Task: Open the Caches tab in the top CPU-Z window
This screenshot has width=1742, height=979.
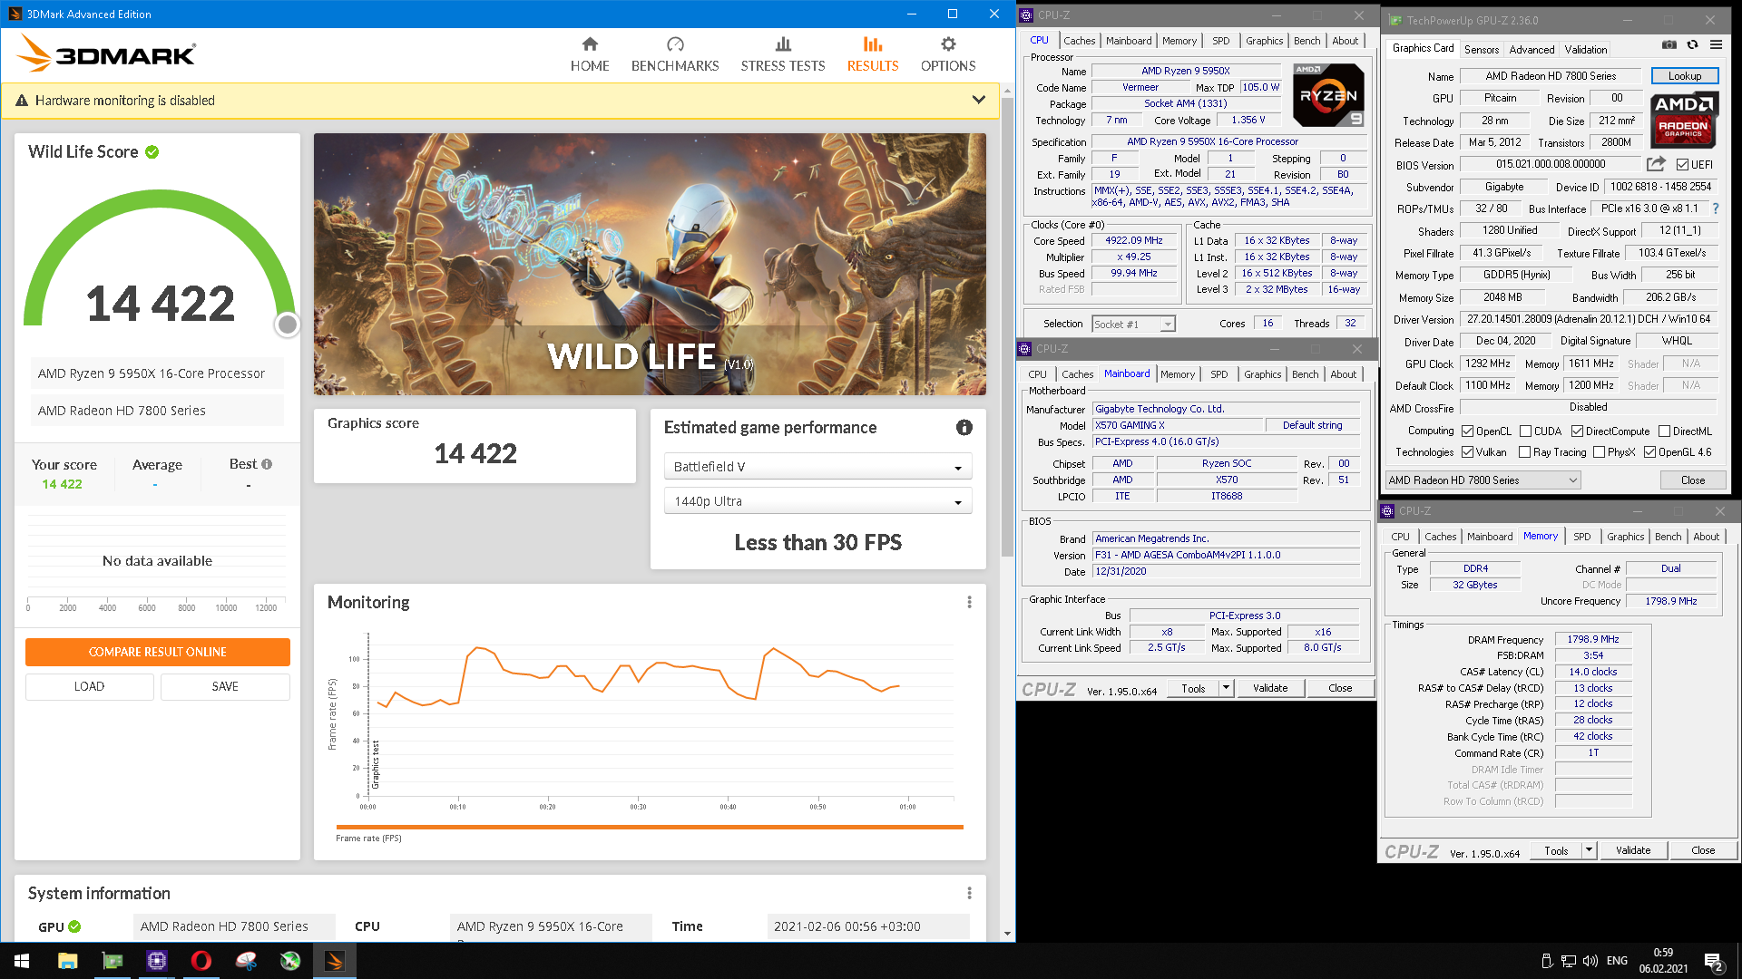Action: click(1079, 41)
